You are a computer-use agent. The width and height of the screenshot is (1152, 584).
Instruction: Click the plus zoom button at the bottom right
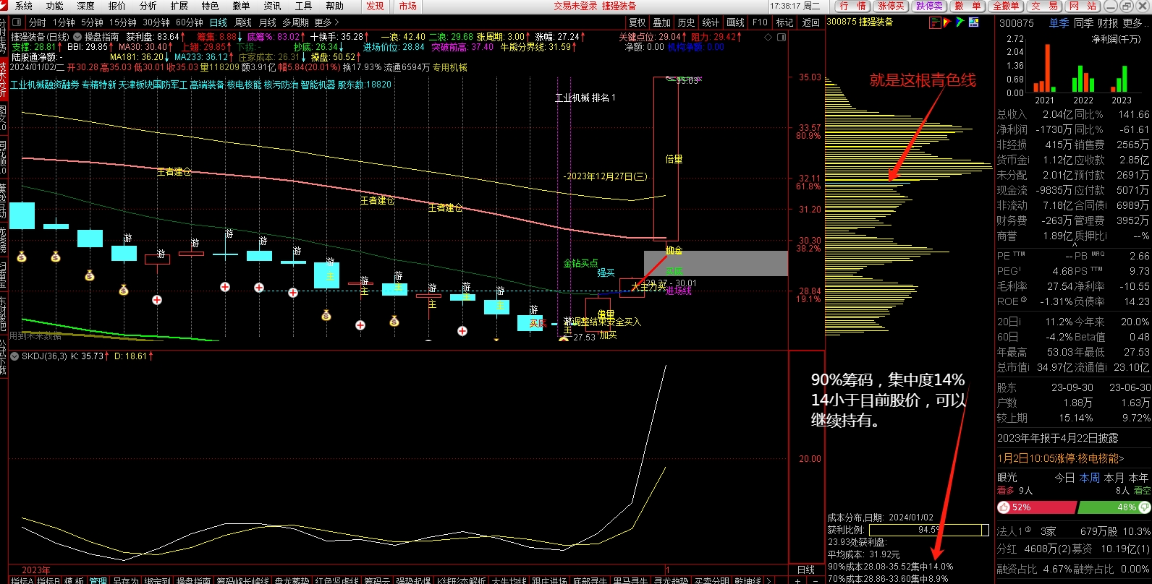[x=798, y=580]
